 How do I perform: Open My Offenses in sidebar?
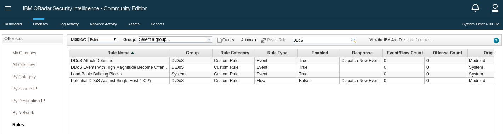pyautogui.click(x=24, y=53)
